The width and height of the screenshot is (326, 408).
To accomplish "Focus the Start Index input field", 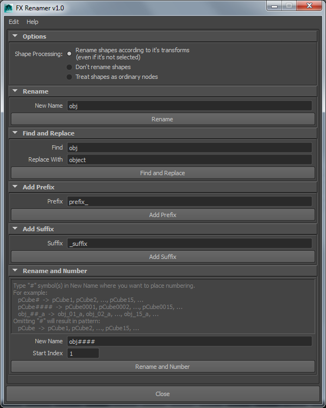I will click(83, 354).
